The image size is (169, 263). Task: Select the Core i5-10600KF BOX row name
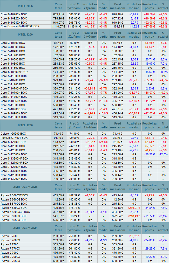15,72
